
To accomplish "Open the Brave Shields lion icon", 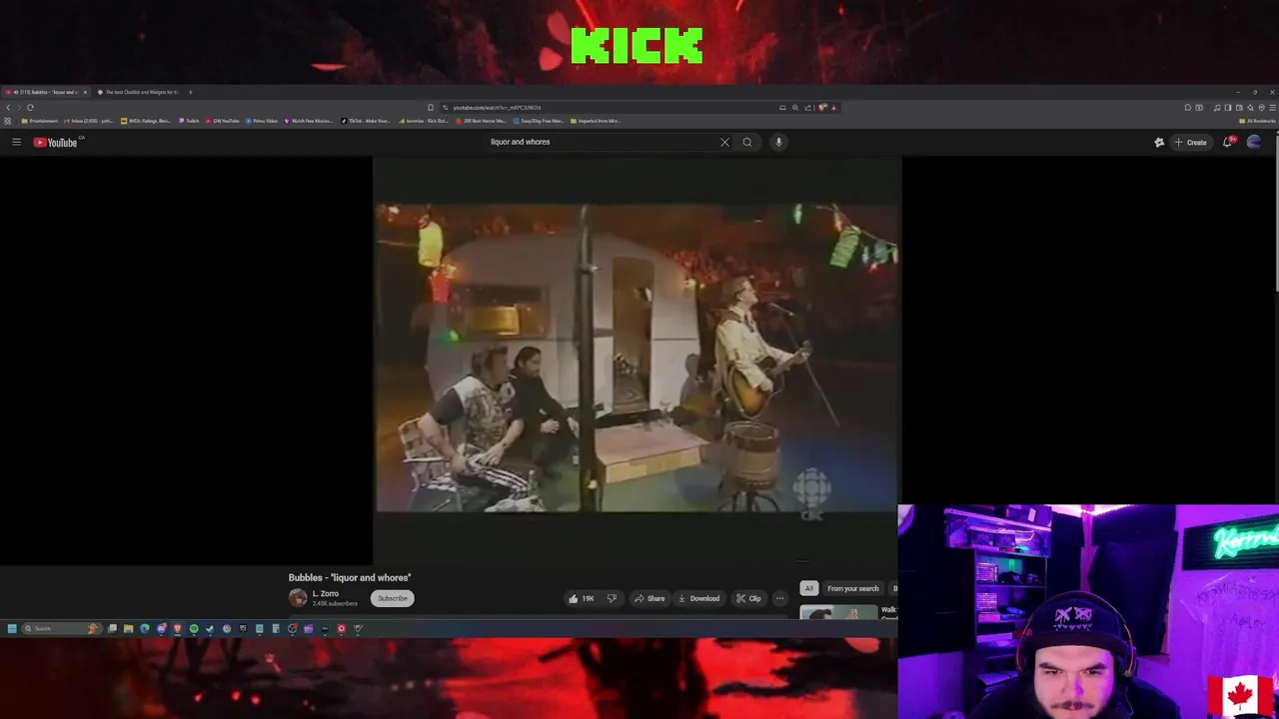I will (821, 107).
